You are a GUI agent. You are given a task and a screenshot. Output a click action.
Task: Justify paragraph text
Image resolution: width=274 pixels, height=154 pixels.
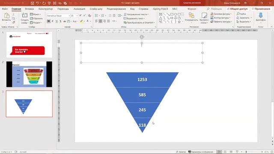[108, 21]
